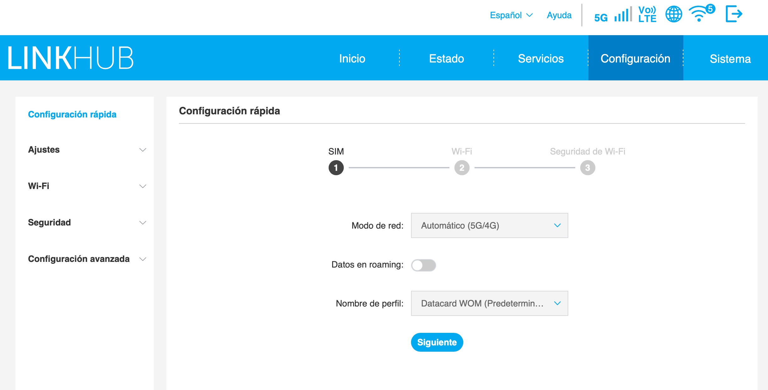Switch to the Servicios tab
Image resolution: width=768 pixels, height=390 pixels.
click(541, 58)
